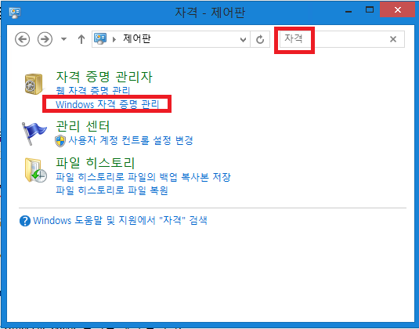Maximize the 자격 - 제어판 window
This screenshot has height=329, width=419.
pos(370,10)
